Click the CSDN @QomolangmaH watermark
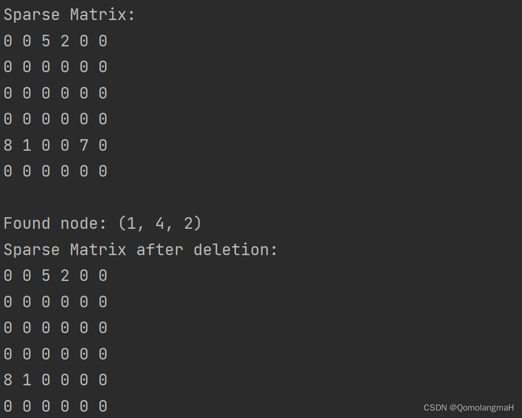 pos(469,407)
